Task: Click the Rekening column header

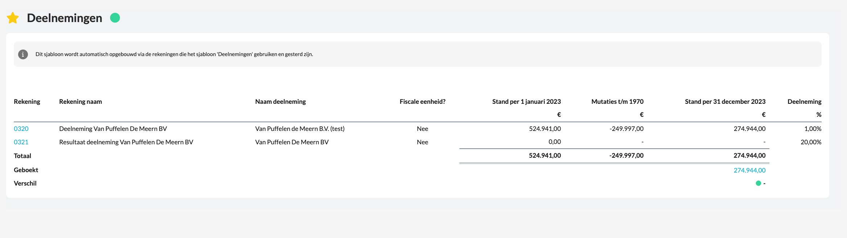Action: click(x=27, y=102)
